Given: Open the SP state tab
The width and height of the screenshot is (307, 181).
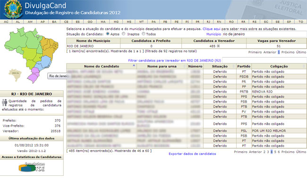Looking at the screenshot, I should (x=289, y=22).
